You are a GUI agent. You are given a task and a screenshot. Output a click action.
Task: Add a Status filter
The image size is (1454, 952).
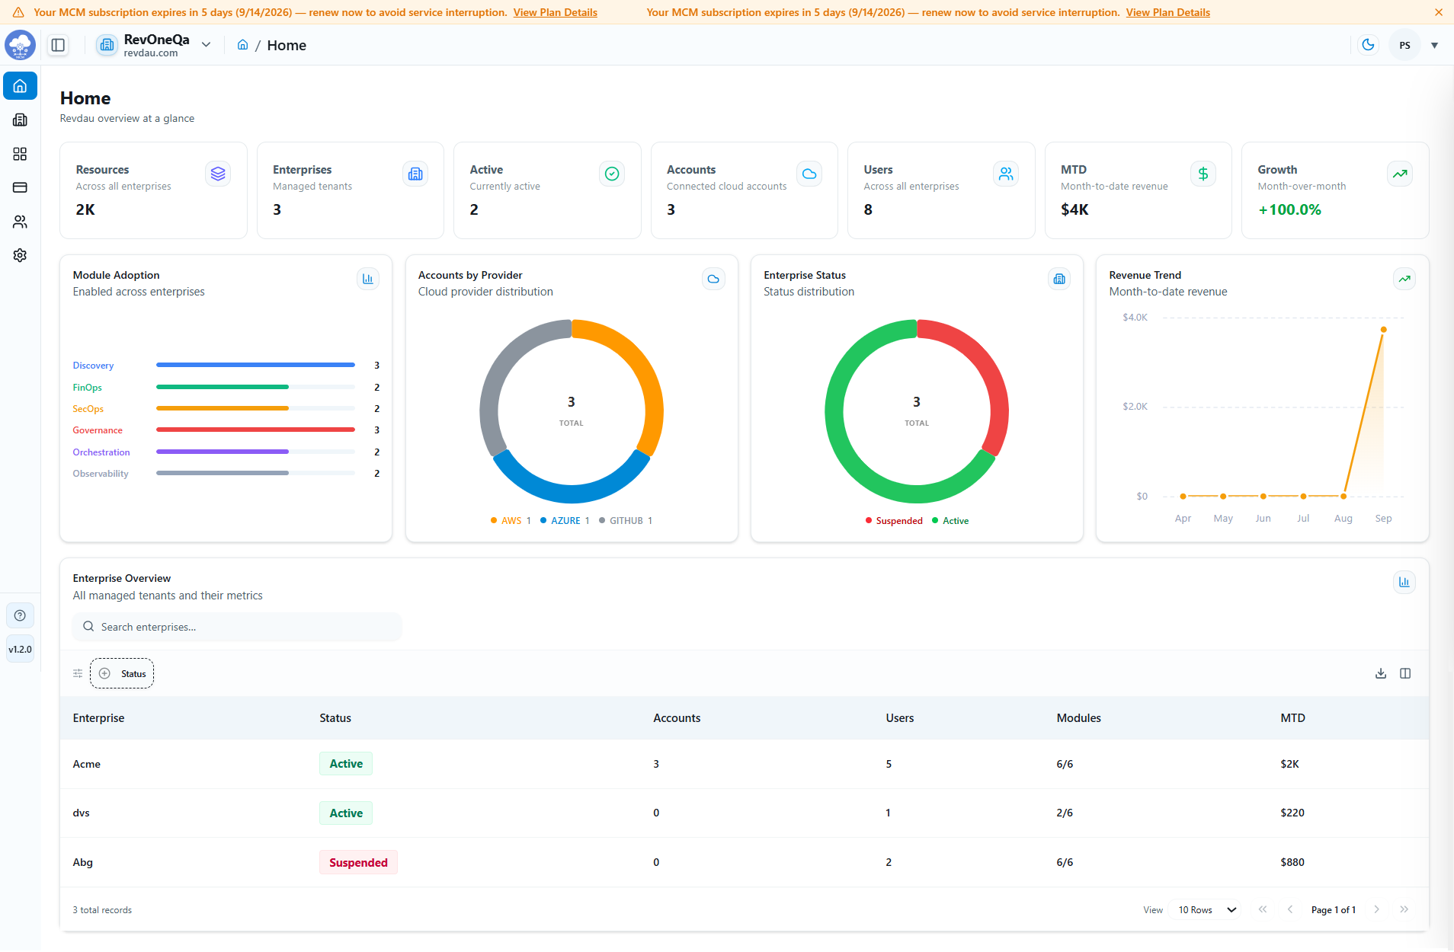[122, 673]
